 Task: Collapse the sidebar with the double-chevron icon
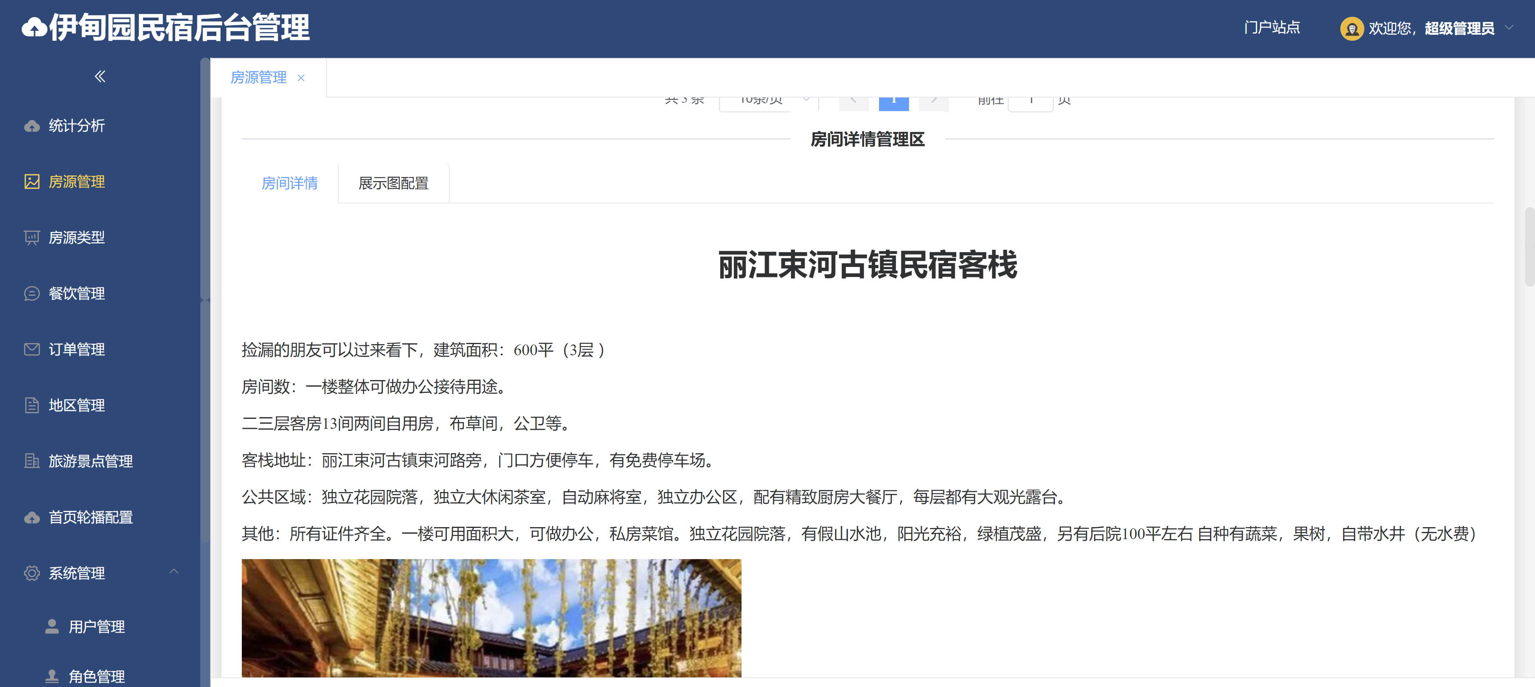click(100, 76)
